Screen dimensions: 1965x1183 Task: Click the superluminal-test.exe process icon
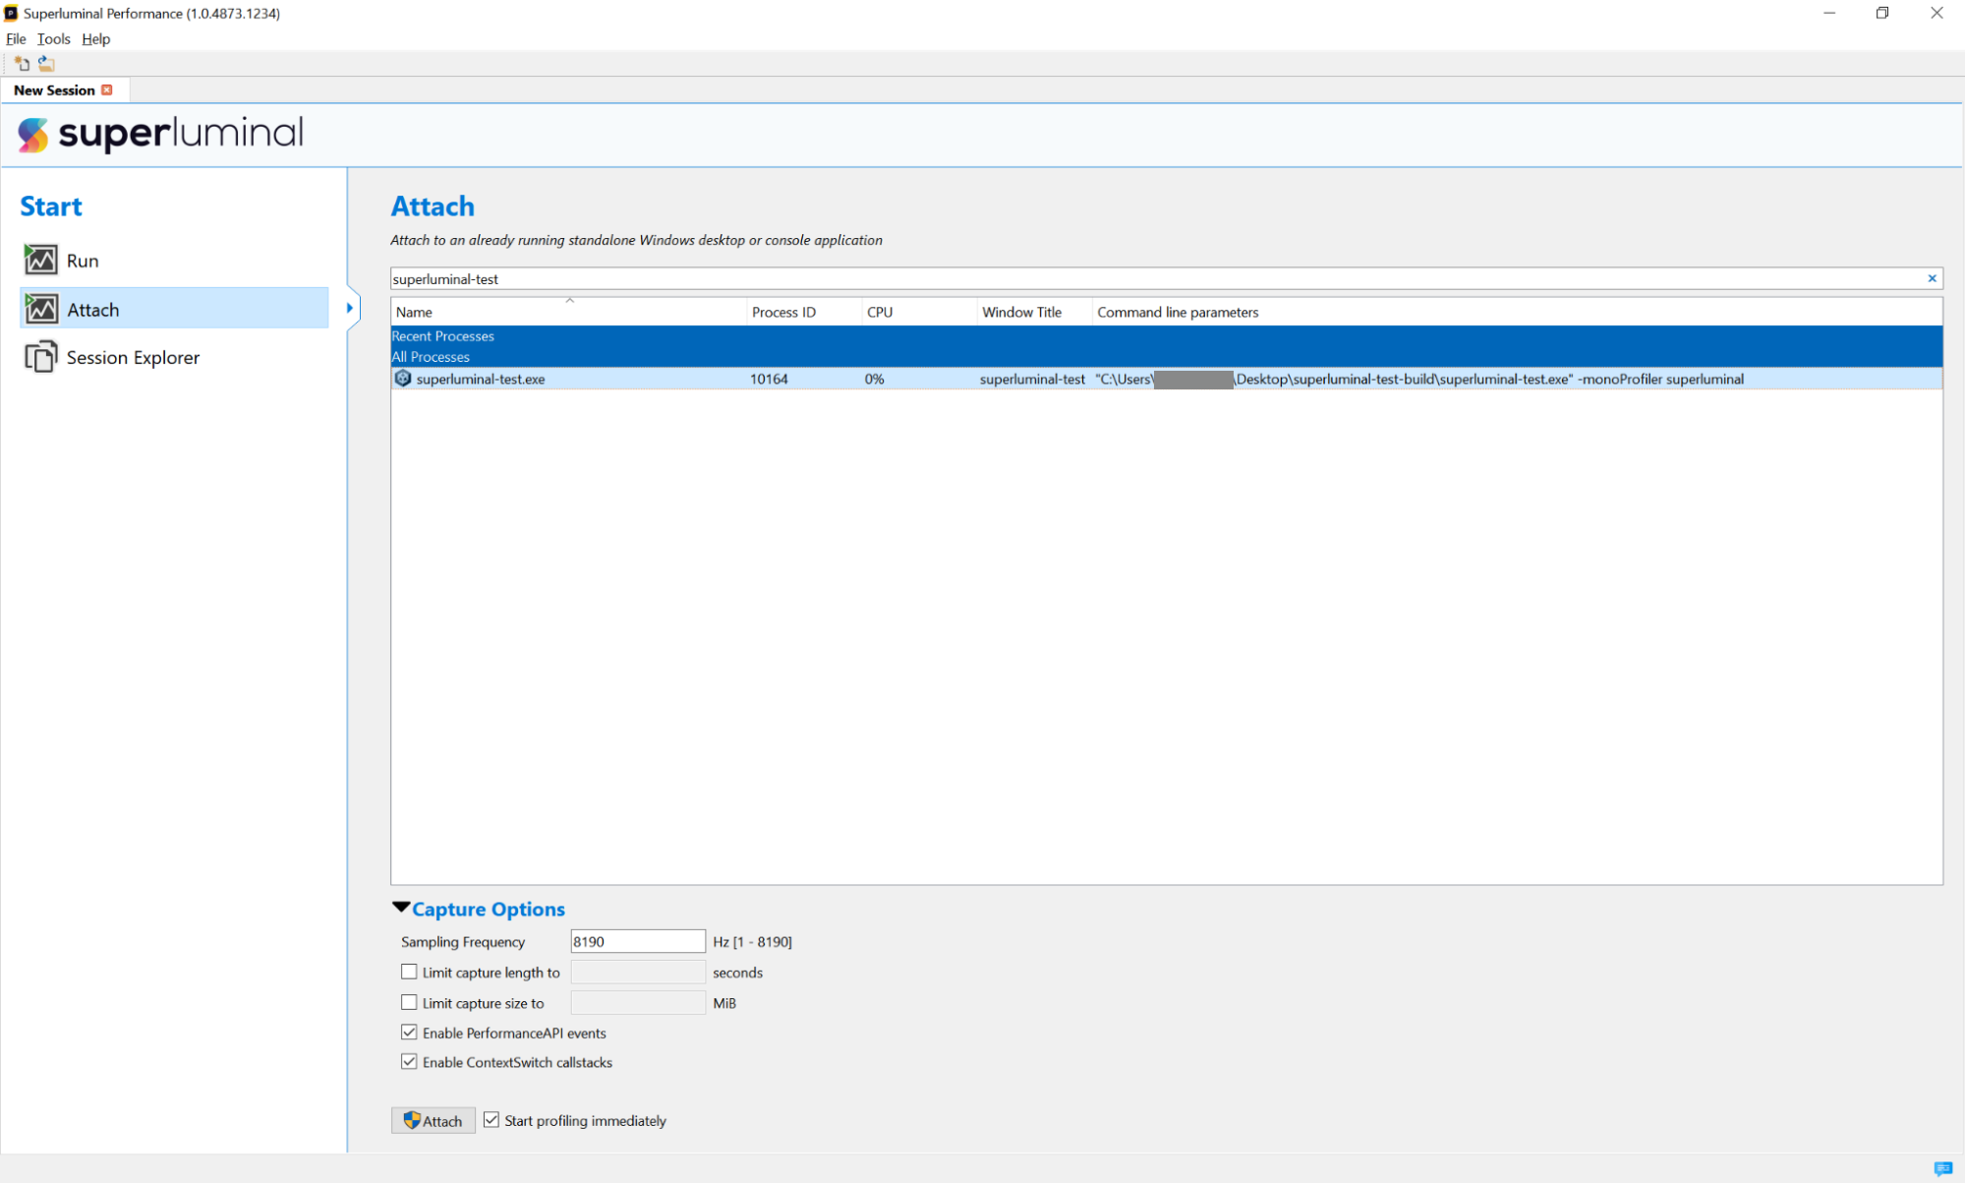pos(402,379)
